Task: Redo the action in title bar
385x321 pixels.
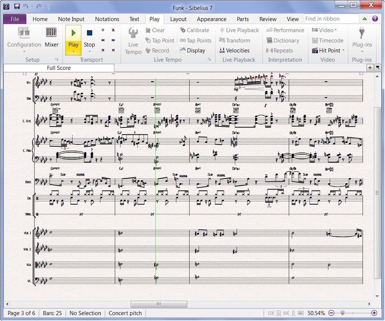Action: coord(39,6)
